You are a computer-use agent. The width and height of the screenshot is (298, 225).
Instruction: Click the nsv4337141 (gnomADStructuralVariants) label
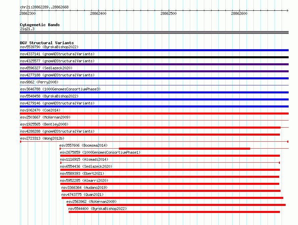click(x=57, y=54)
